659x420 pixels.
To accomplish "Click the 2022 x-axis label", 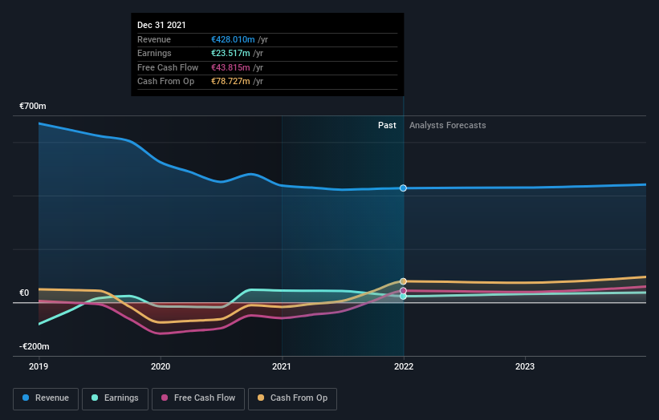I will click(404, 366).
